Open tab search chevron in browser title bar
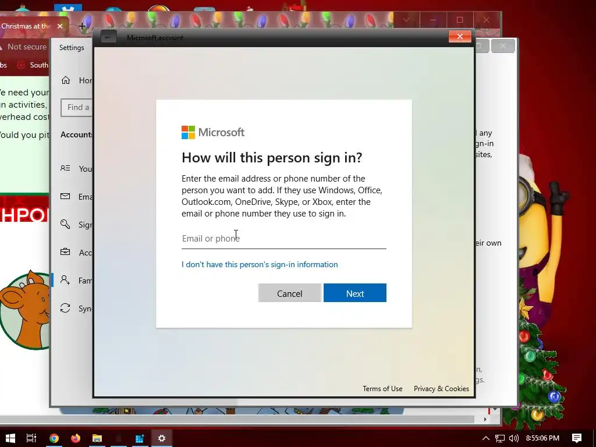The image size is (596, 447). coord(406,20)
